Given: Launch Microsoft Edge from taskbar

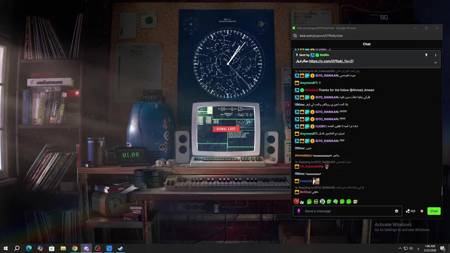Looking at the screenshot, I should click(x=29, y=248).
